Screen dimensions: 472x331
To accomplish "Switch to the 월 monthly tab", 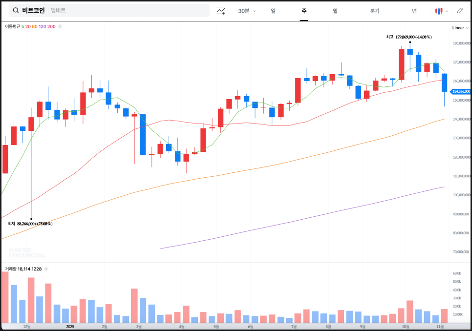I will (335, 11).
